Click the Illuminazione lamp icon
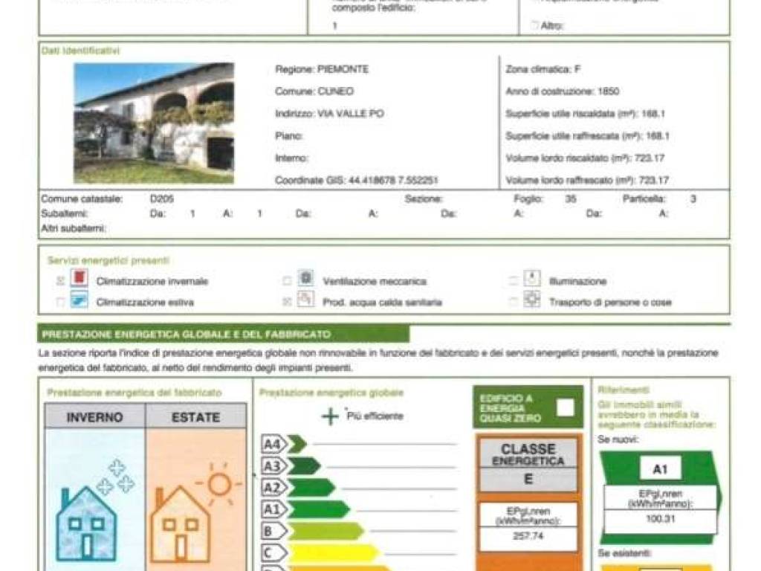This screenshot has height=571, width=761. 531,280
